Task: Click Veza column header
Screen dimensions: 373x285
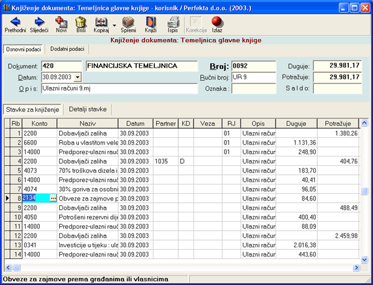Action: click(x=208, y=124)
